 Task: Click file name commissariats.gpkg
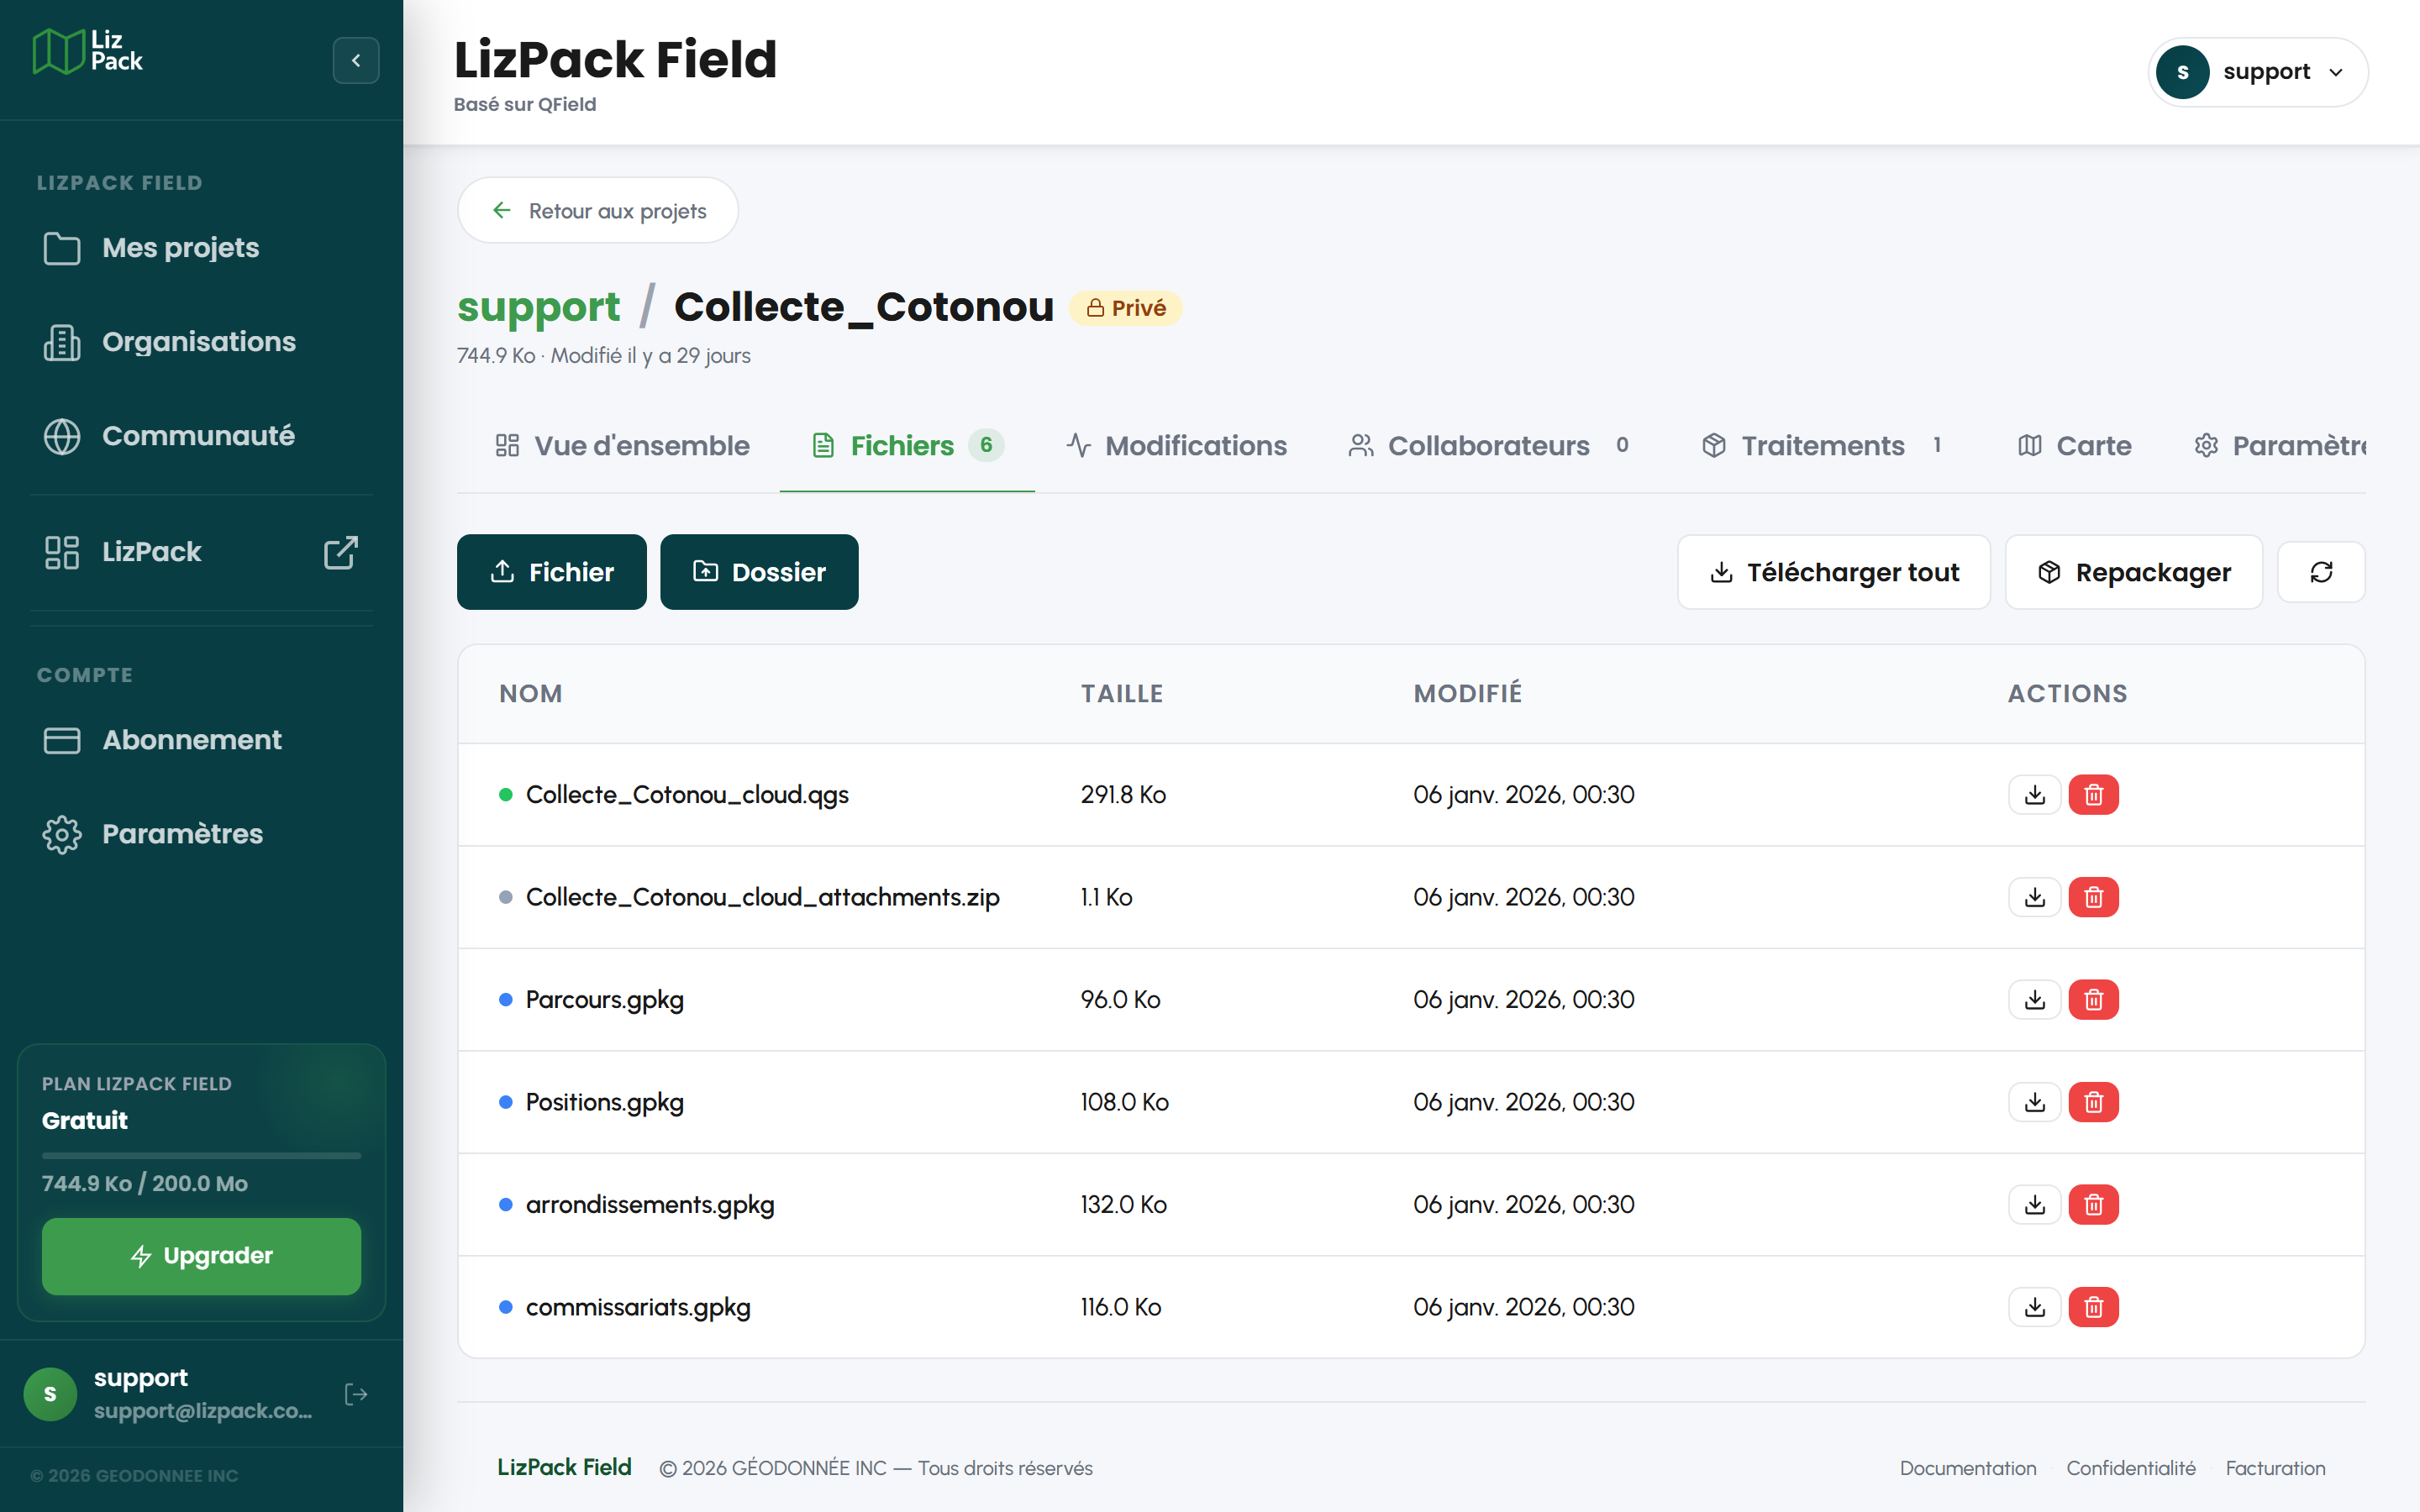[x=638, y=1307]
